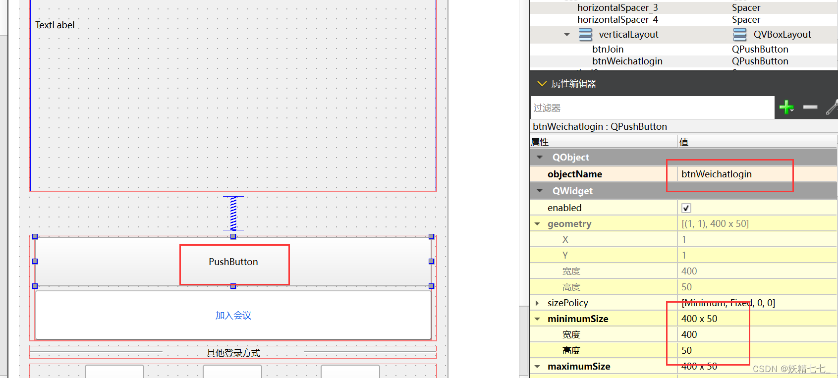Click the green plus add property icon
838x378 pixels.
[786, 107]
